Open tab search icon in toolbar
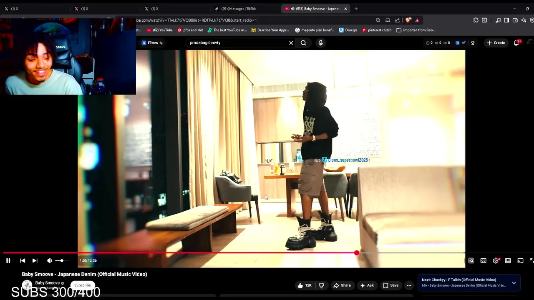The image size is (534, 300). [x=484, y=20]
